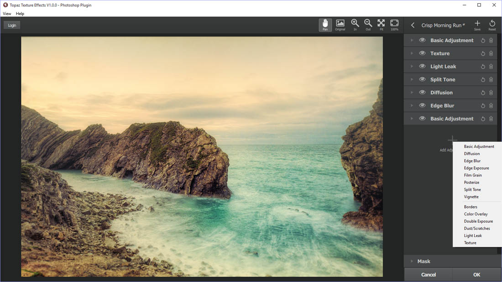Show the Original image view
502x282 pixels.
coord(340,25)
